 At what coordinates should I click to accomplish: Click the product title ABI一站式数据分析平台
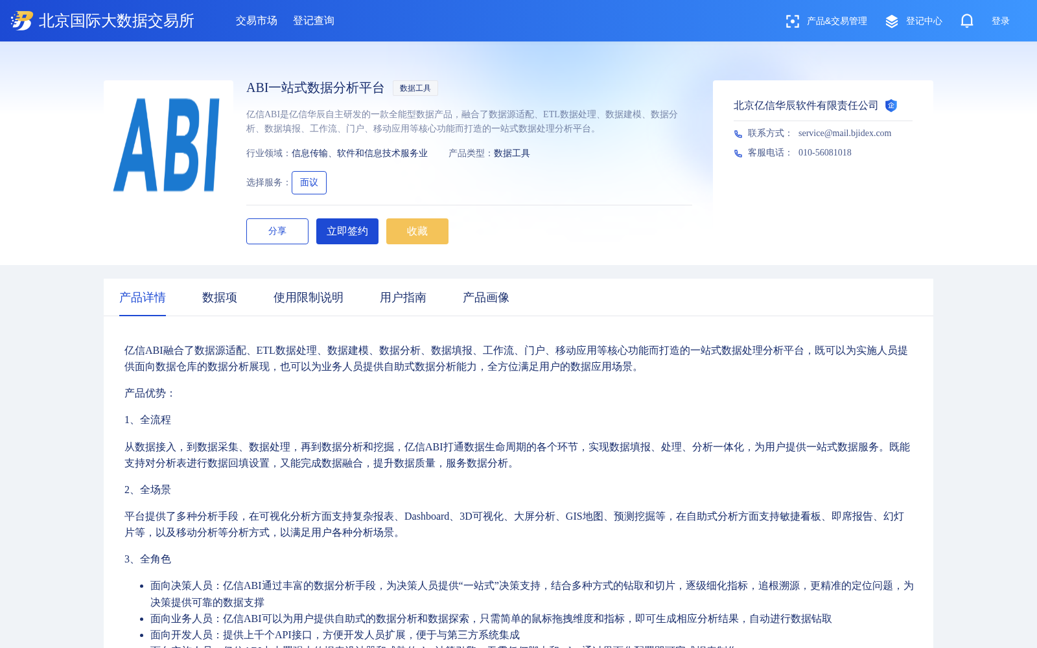point(316,88)
